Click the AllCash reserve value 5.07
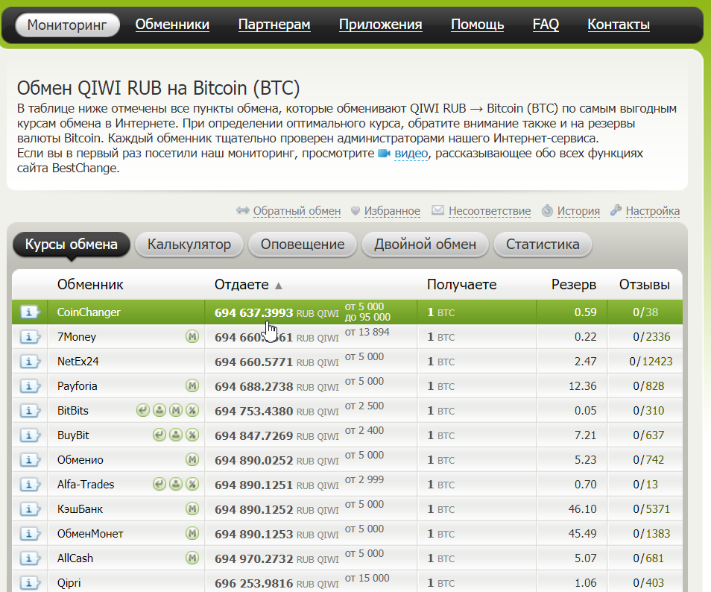The image size is (711, 592). click(x=585, y=558)
